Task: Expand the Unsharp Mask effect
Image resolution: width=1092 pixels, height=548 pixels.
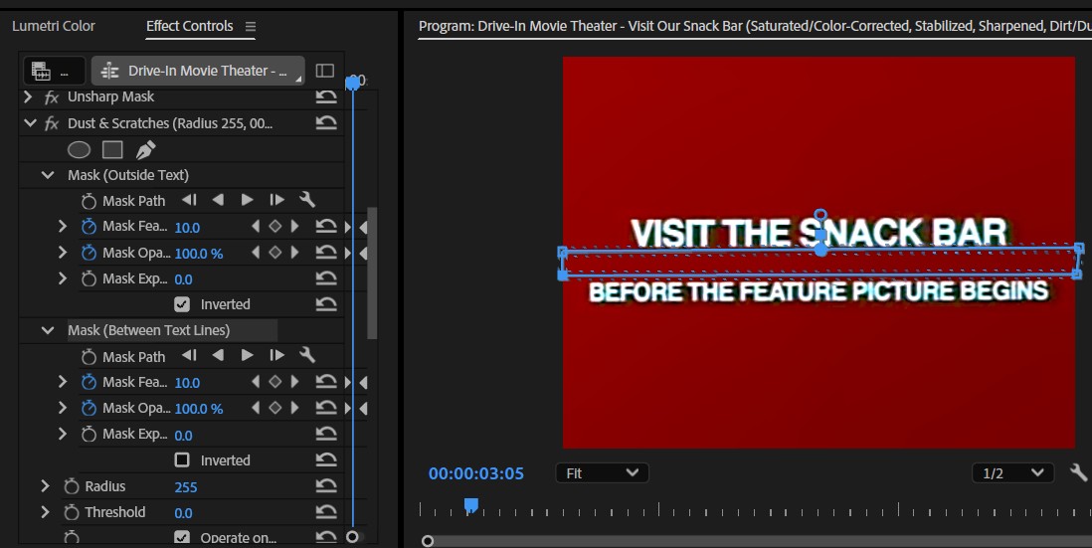Action: (x=29, y=96)
